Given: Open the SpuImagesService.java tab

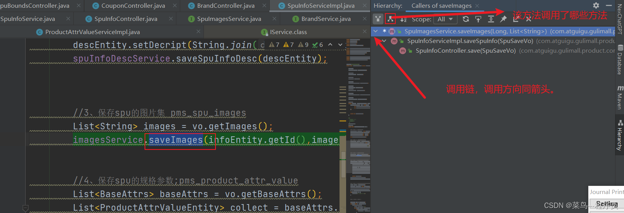Looking at the screenshot, I should (229, 19).
